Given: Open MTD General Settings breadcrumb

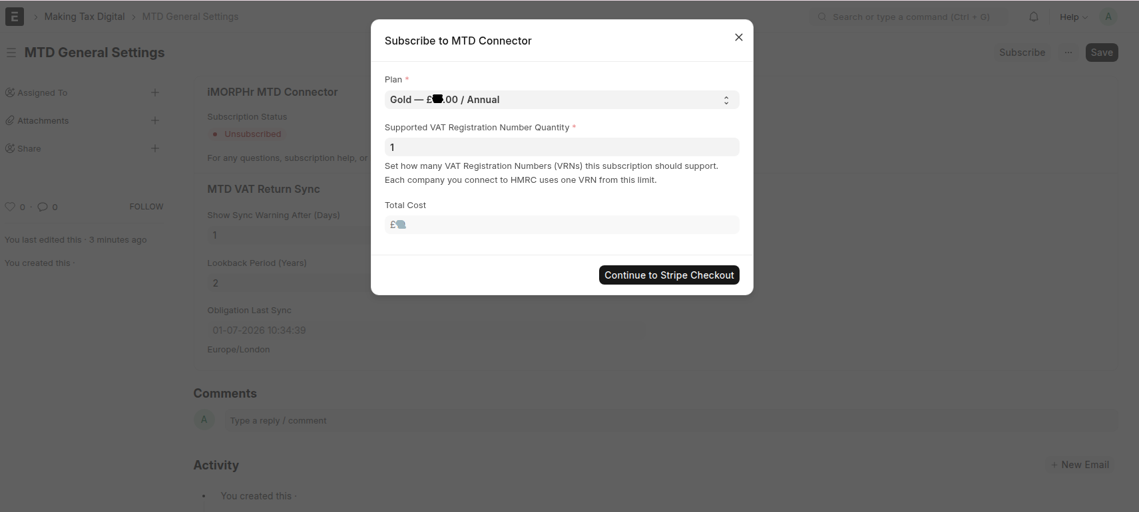Looking at the screenshot, I should [x=190, y=17].
